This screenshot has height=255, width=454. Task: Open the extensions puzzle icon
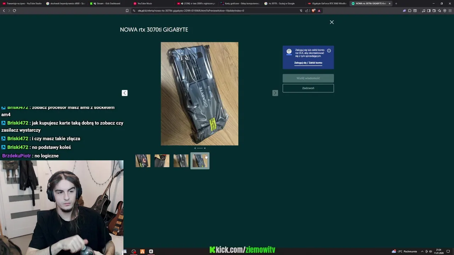[410, 11]
